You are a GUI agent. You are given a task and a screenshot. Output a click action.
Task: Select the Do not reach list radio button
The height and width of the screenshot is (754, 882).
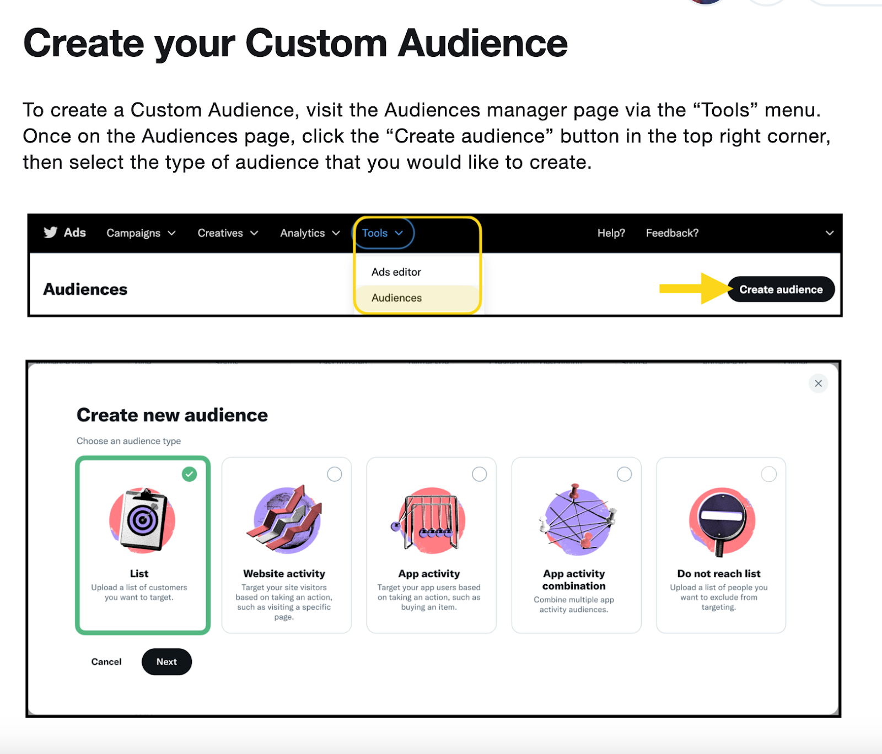[x=769, y=474]
